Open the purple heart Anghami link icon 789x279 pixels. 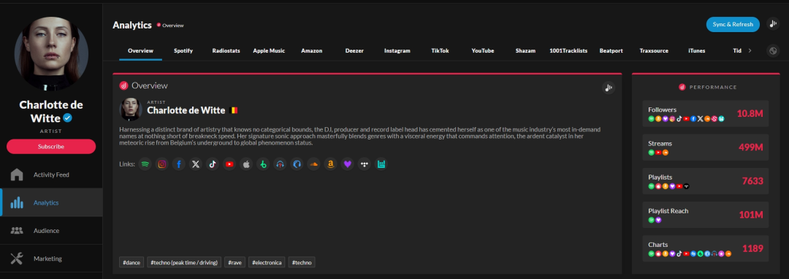point(347,164)
